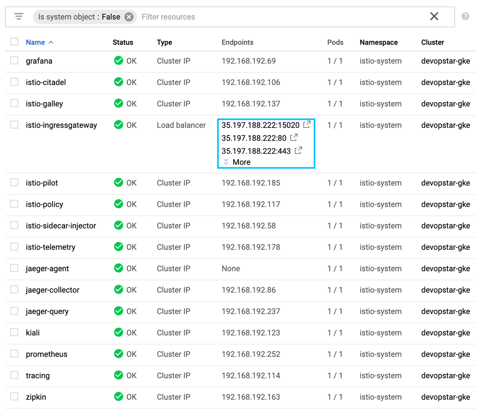The width and height of the screenshot is (490, 412).
Task: Open endpoint link 35.197.188.222:80
Action: point(294,138)
